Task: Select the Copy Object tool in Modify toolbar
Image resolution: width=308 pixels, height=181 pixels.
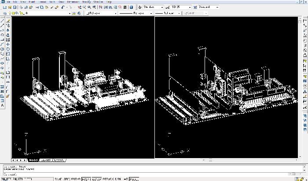Action: click(x=8, y=26)
